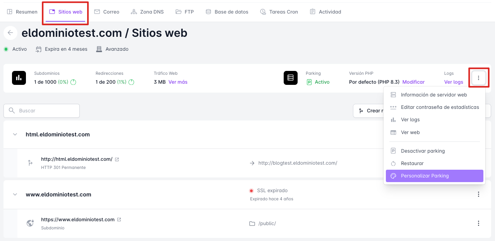Open the Ver más link for web traffic

click(x=178, y=82)
